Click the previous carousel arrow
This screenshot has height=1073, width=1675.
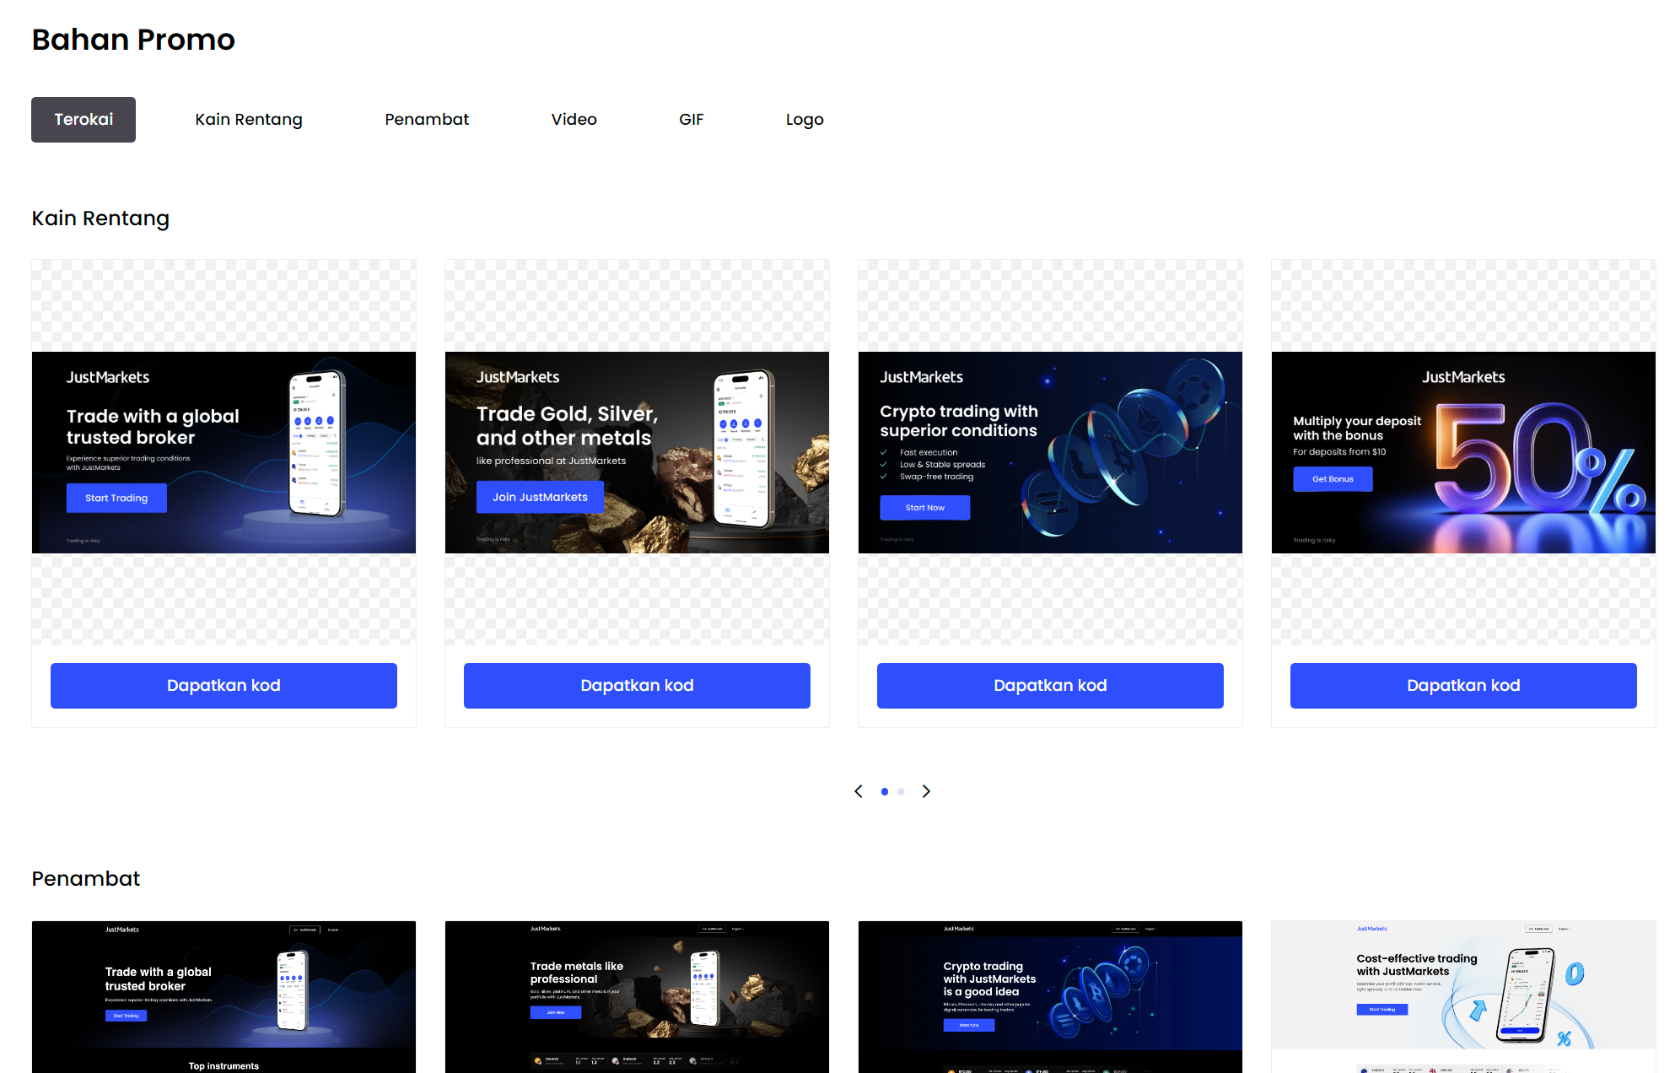[x=859, y=791]
